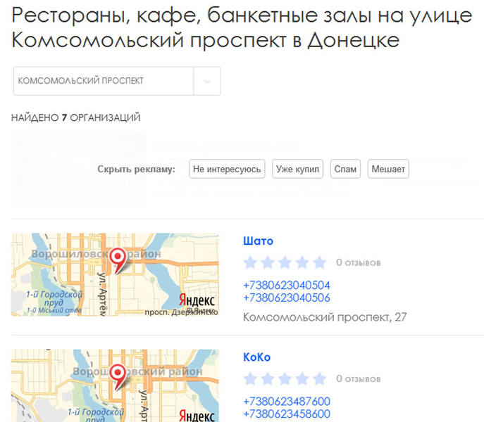Rate Шато with the fifth star

click(x=319, y=262)
